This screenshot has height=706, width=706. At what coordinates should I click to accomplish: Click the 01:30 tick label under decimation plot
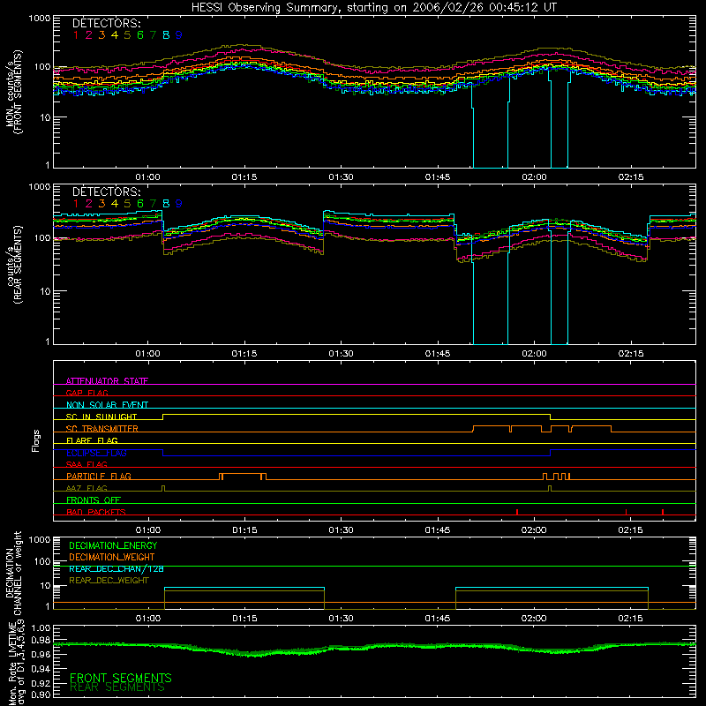[341, 619]
